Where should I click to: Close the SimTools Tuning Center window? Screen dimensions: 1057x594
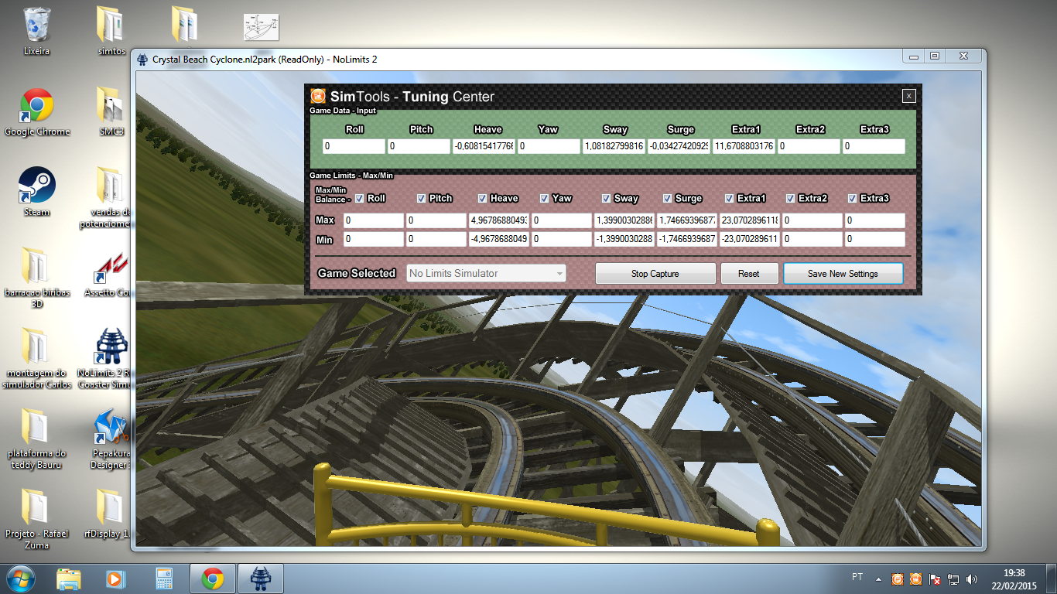[909, 96]
